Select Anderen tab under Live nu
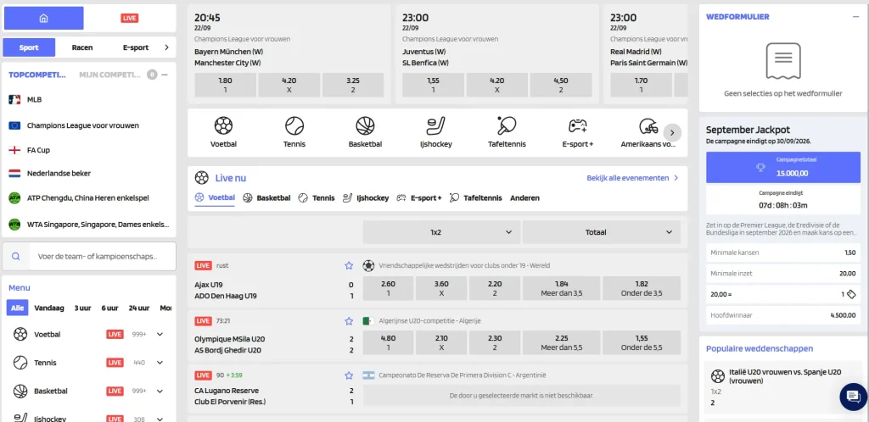Viewport: 869px width, 422px height. pos(524,198)
